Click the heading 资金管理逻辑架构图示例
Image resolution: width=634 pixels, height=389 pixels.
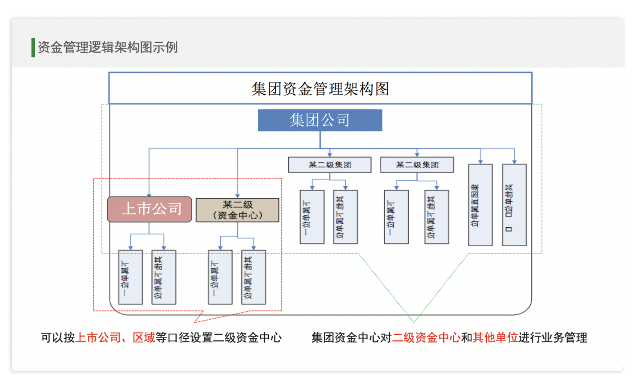pos(107,47)
